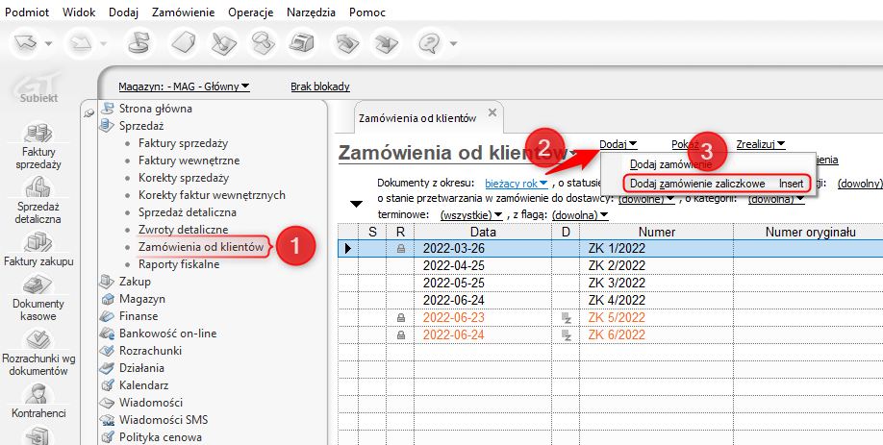
Task: Close the Zamówienia od klientów tab
Action: [x=492, y=113]
